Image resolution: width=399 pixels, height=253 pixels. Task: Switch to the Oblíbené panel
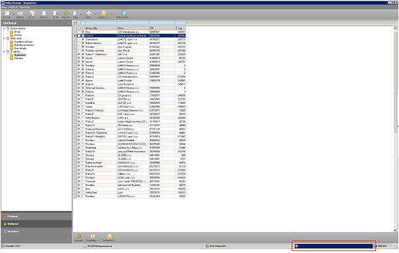36,224
